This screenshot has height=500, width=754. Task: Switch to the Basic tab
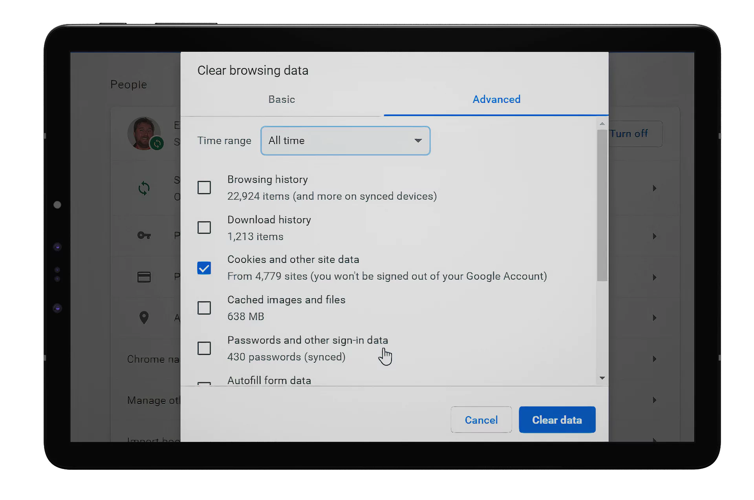click(282, 99)
